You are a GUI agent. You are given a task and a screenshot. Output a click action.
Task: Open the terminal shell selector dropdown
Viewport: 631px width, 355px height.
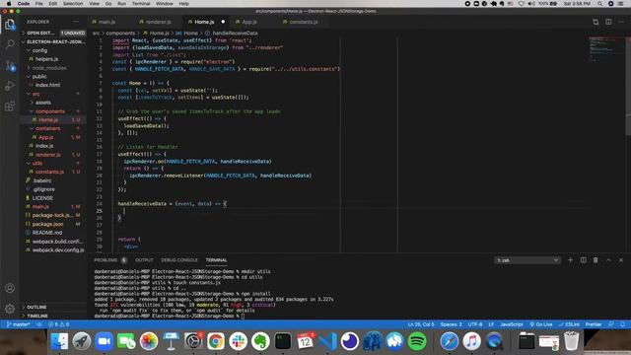point(527,260)
